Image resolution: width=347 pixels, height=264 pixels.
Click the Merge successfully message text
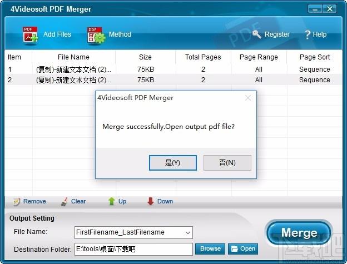pos(168,127)
